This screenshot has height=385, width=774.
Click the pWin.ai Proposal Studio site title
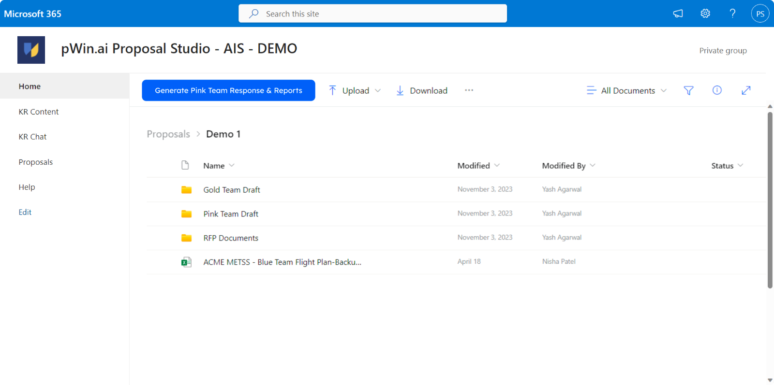tap(179, 48)
